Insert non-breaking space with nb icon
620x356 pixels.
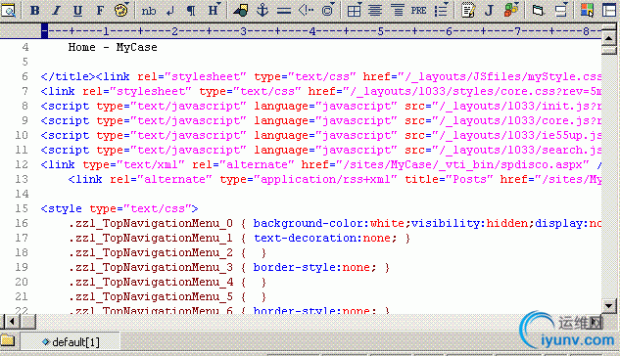[x=149, y=10]
